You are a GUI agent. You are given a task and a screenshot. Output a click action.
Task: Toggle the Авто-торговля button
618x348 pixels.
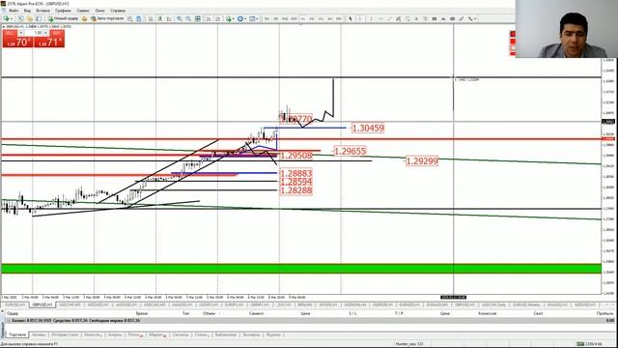click(107, 18)
